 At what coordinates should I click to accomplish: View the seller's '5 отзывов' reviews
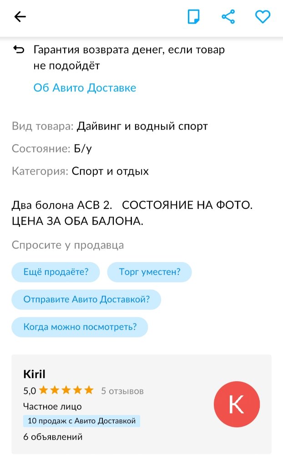(x=122, y=391)
